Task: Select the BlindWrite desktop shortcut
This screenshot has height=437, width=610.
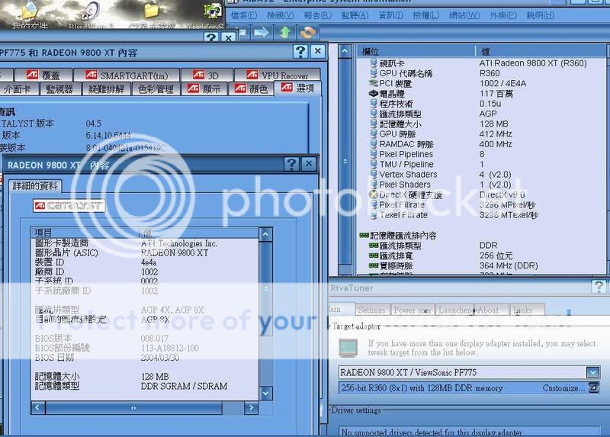Action: tap(91, 15)
